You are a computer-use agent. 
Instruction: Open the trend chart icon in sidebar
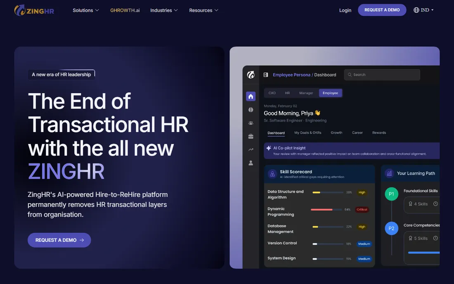pyautogui.click(x=251, y=150)
